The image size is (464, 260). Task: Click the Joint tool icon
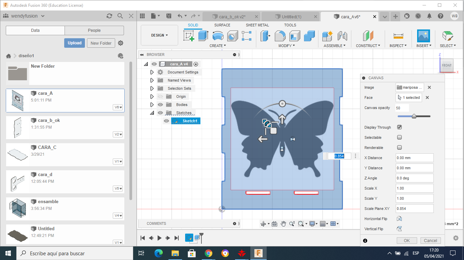[x=342, y=36]
